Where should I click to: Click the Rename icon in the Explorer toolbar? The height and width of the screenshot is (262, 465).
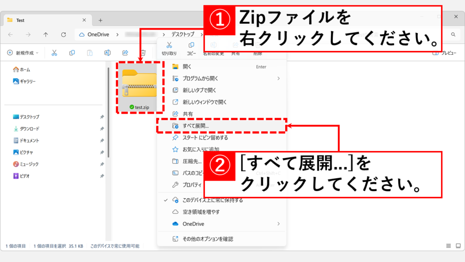point(107,53)
